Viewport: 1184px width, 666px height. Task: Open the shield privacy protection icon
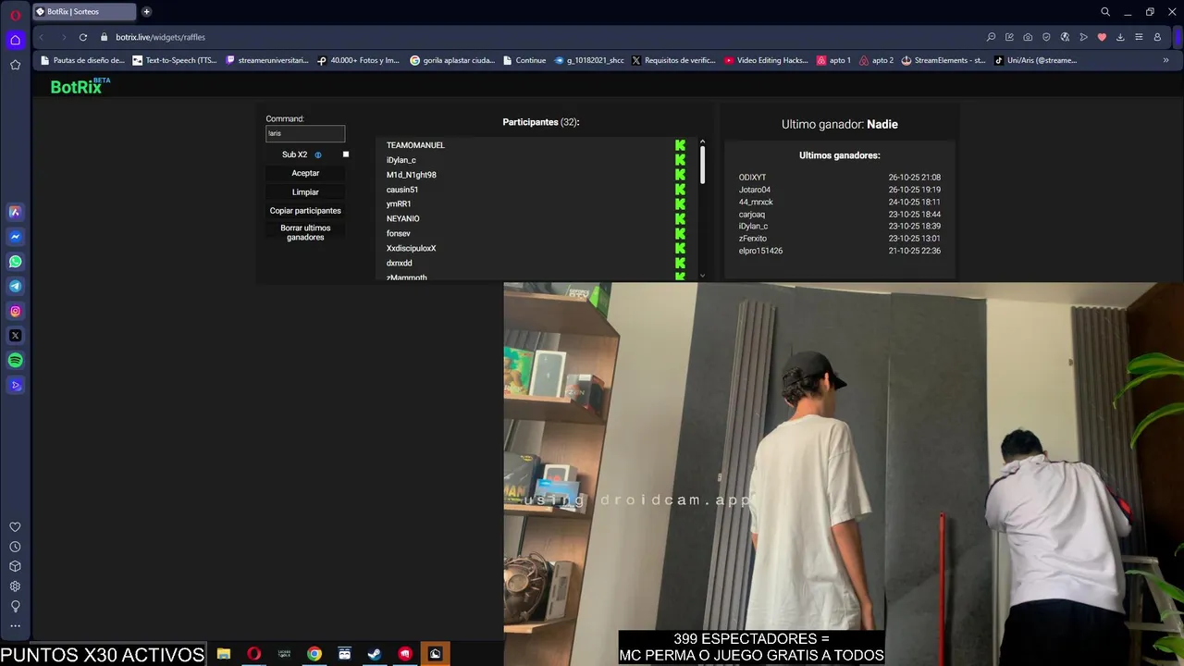point(1046,37)
